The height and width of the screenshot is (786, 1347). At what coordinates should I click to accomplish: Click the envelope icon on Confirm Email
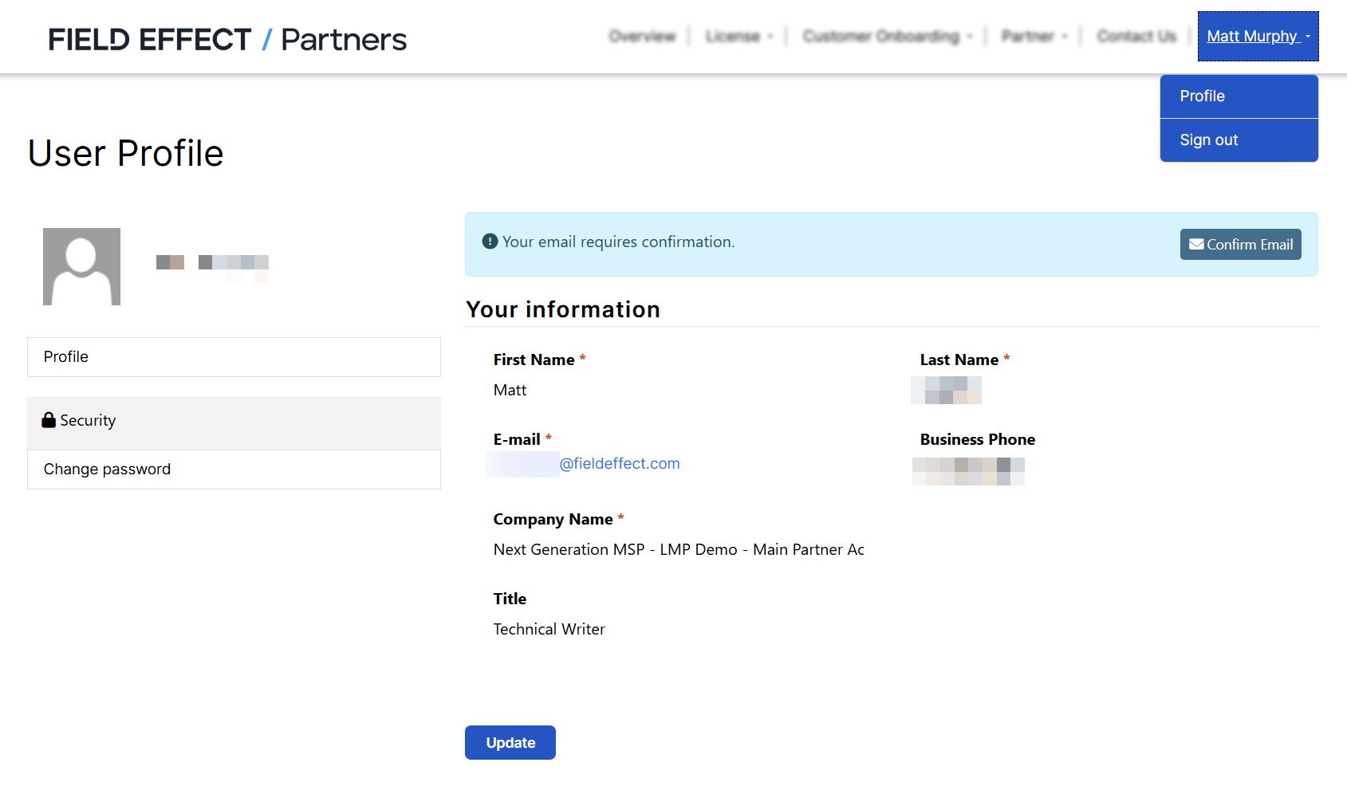[1196, 245]
